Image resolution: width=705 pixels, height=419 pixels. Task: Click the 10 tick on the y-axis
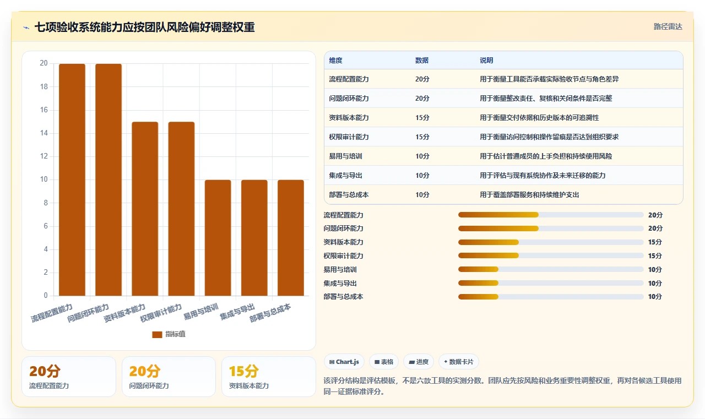[x=44, y=179]
